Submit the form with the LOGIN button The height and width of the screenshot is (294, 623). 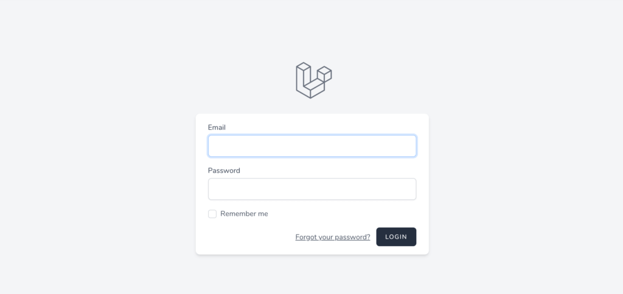click(x=396, y=237)
